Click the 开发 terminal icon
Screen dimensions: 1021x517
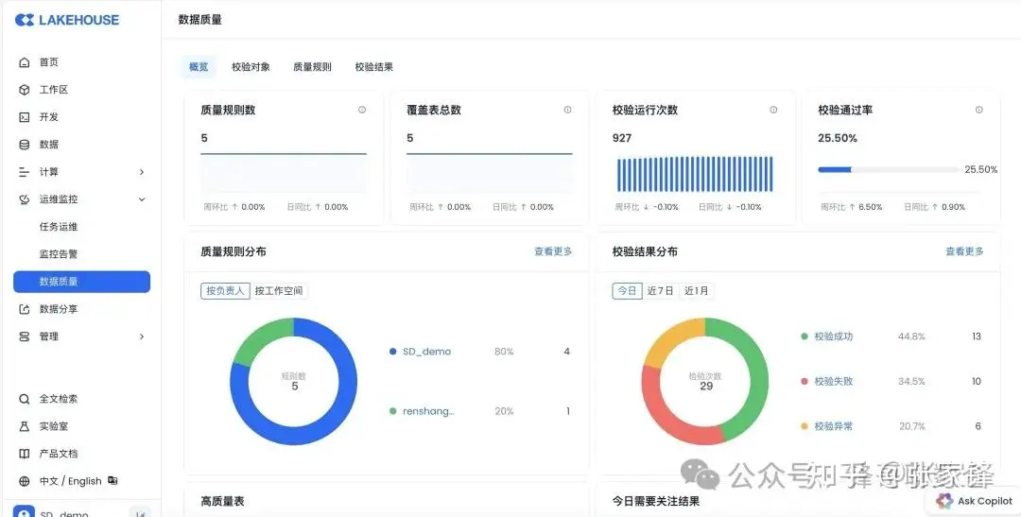coord(24,117)
